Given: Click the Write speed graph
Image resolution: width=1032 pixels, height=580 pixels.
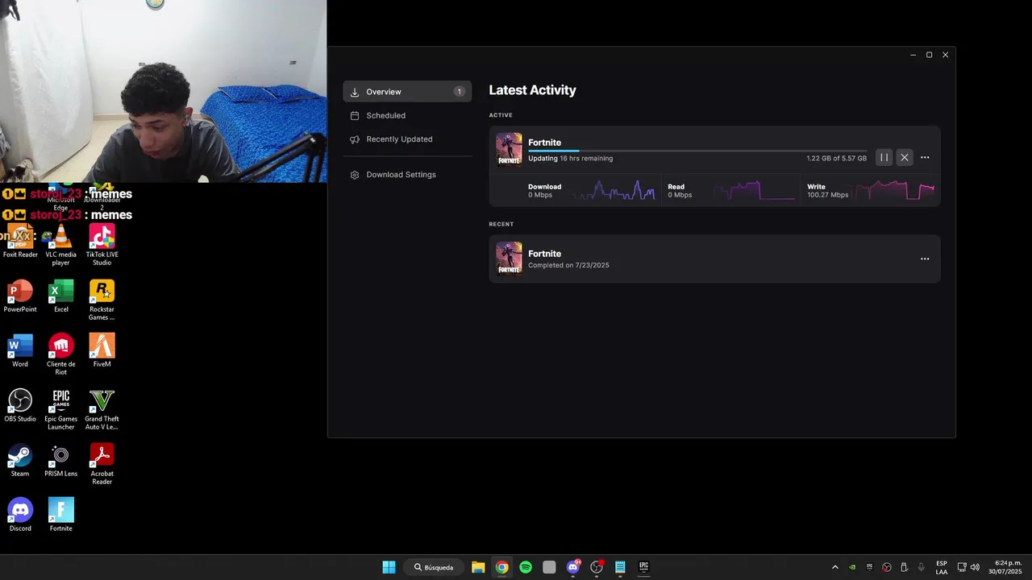Looking at the screenshot, I should [895, 191].
